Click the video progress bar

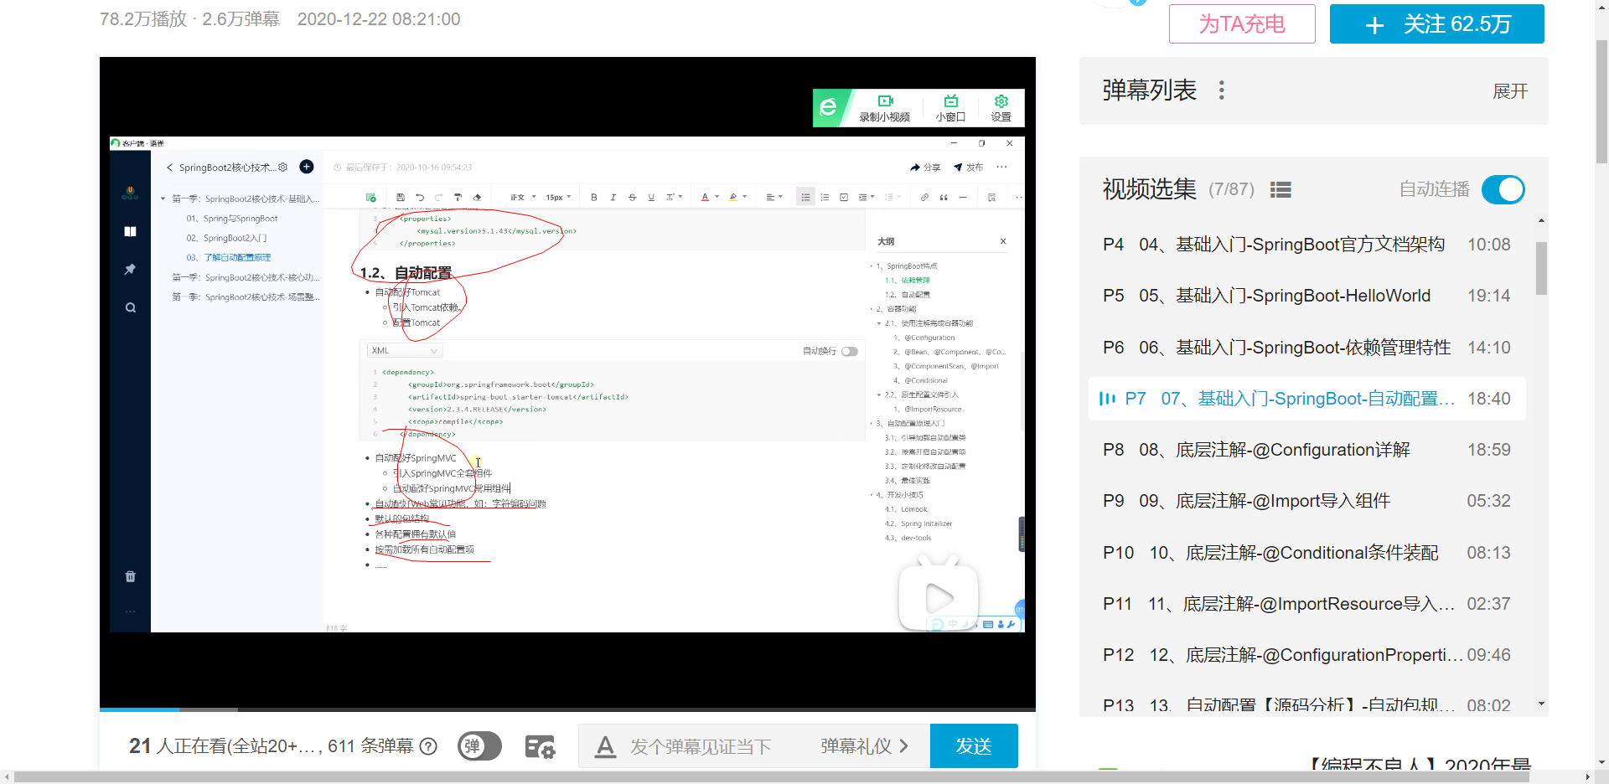click(567, 709)
